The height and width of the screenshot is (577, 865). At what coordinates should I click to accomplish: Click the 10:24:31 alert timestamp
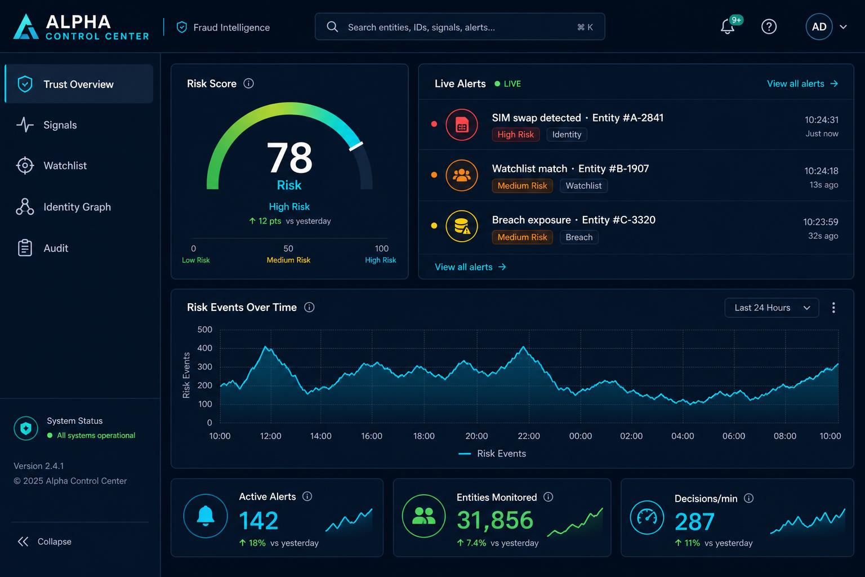click(x=821, y=119)
